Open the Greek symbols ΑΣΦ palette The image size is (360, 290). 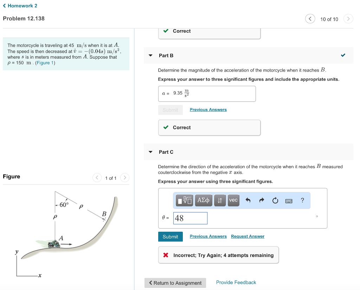pyautogui.click(x=204, y=200)
